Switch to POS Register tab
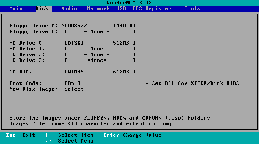259x144 pixels. (152, 8)
